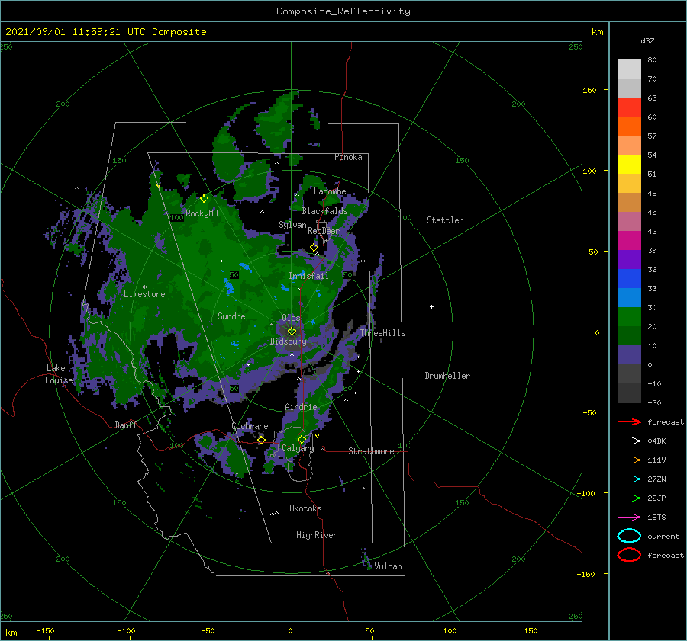Viewport: 687px width, 641px height.
Task: Click the Sylvan label
Action: point(292,225)
